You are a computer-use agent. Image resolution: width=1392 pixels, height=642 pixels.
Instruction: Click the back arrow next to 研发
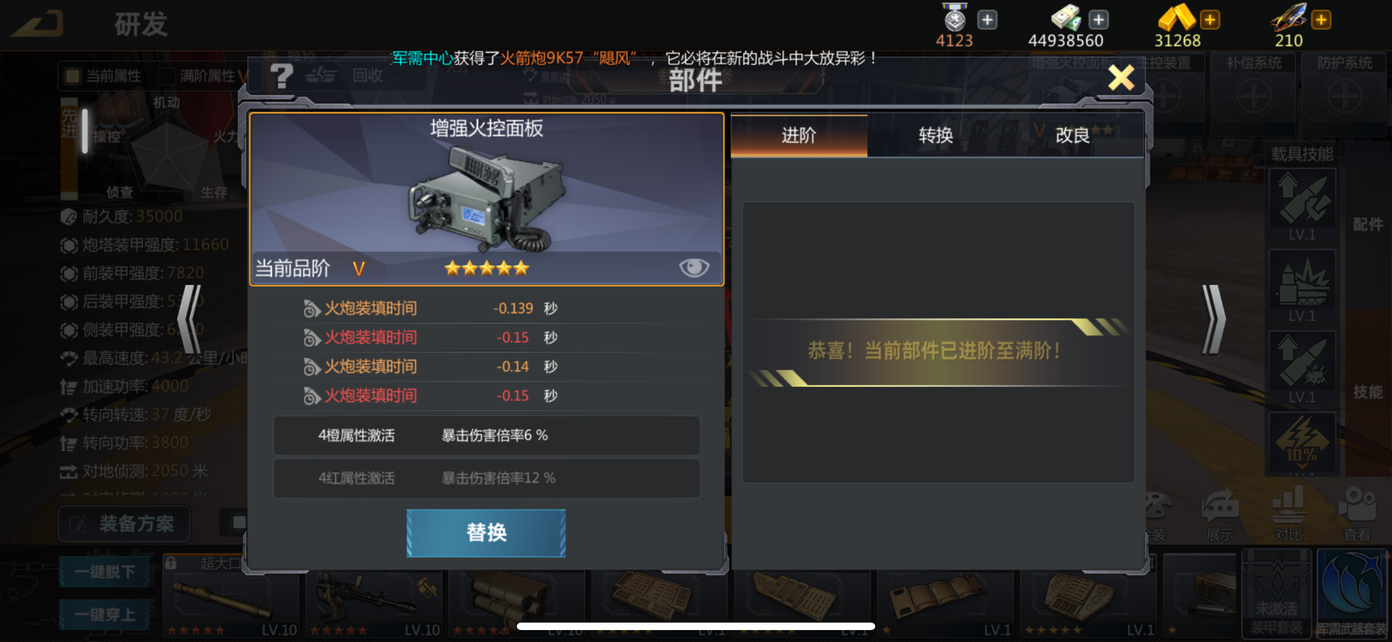point(37,24)
